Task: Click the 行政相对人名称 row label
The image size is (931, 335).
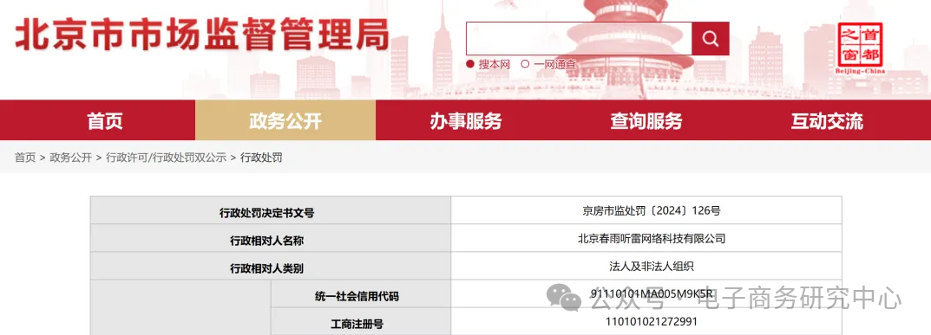Action: tap(266, 241)
